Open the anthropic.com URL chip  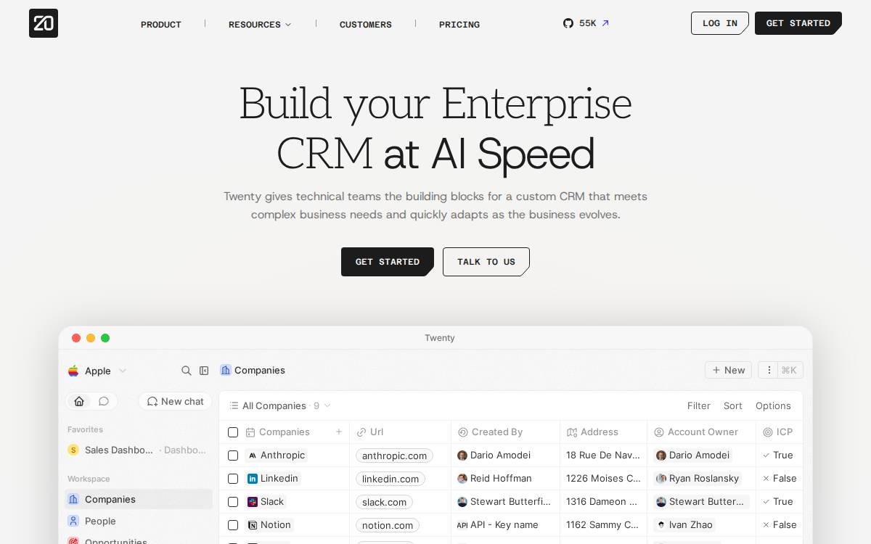pyautogui.click(x=394, y=456)
